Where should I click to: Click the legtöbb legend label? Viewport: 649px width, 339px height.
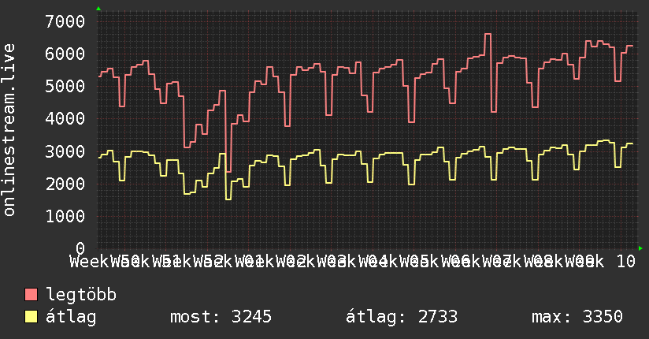(x=81, y=295)
